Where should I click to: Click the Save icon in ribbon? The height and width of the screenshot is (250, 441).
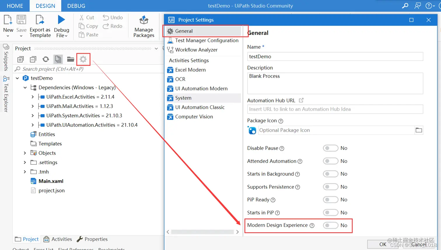point(21,20)
